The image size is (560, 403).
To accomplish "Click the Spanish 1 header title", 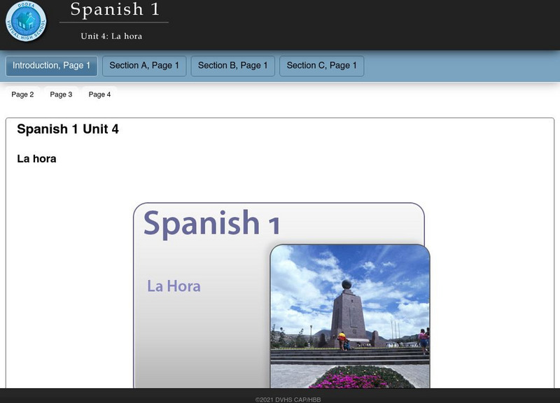I will [115, 10].
